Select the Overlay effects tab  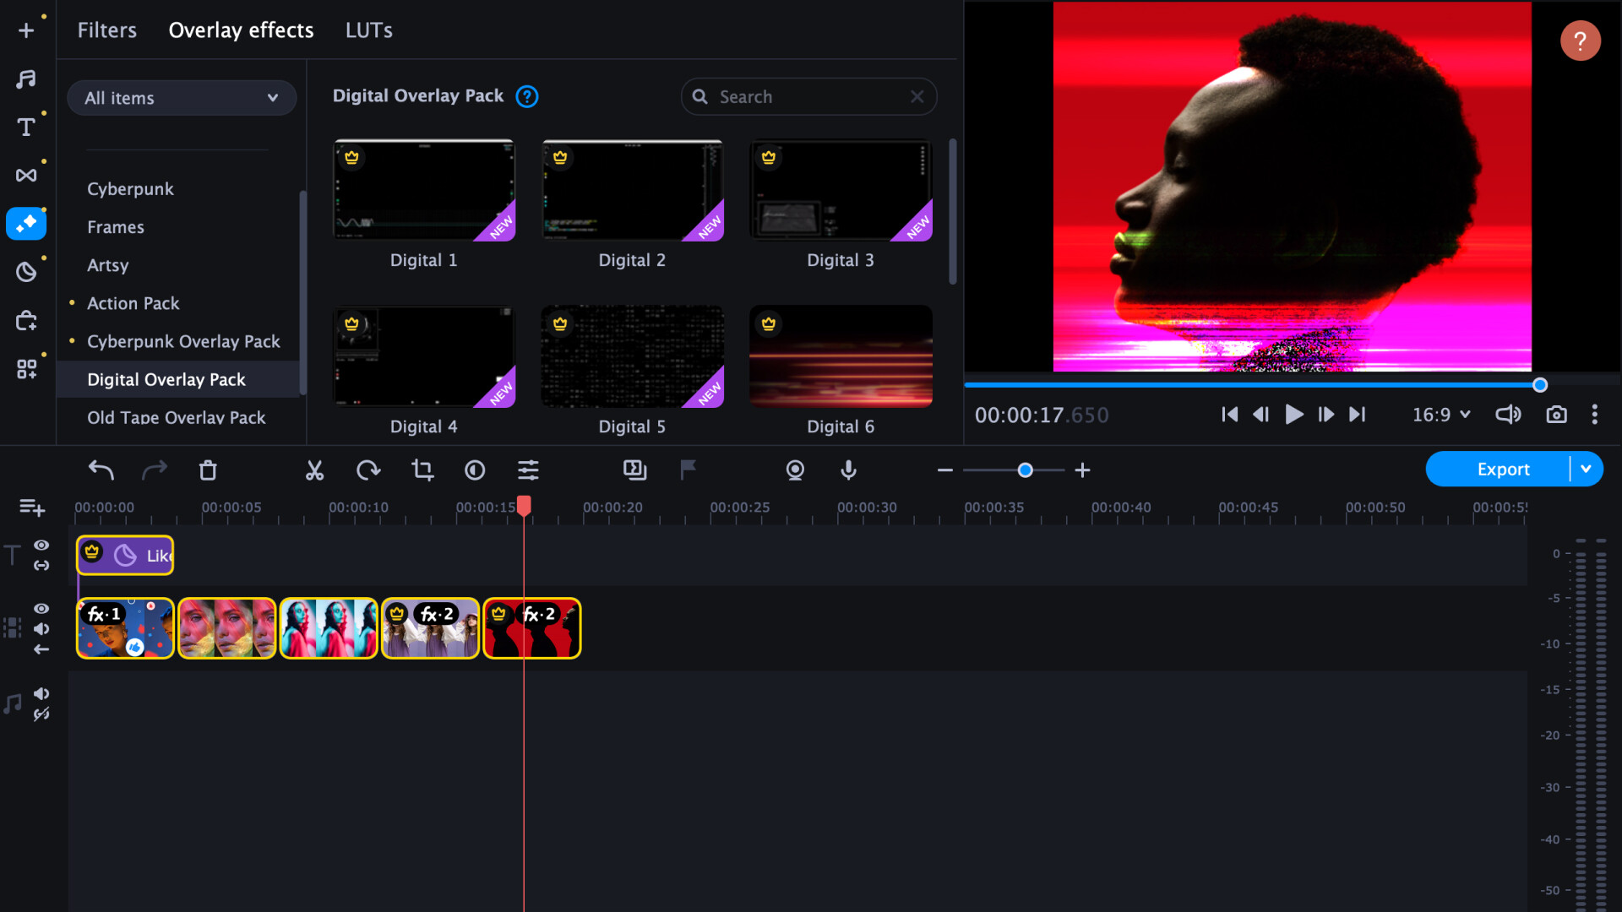(x=240, y=30)
